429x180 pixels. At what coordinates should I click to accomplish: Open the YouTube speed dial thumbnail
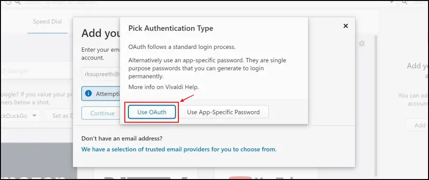pos(266,174)
